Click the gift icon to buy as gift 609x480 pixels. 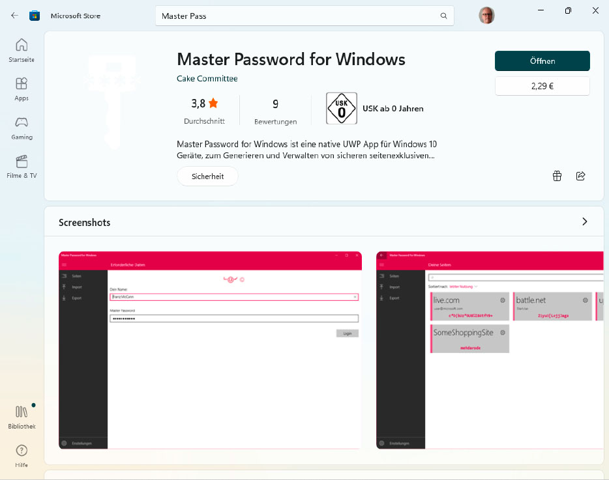(x=557, y=176)
